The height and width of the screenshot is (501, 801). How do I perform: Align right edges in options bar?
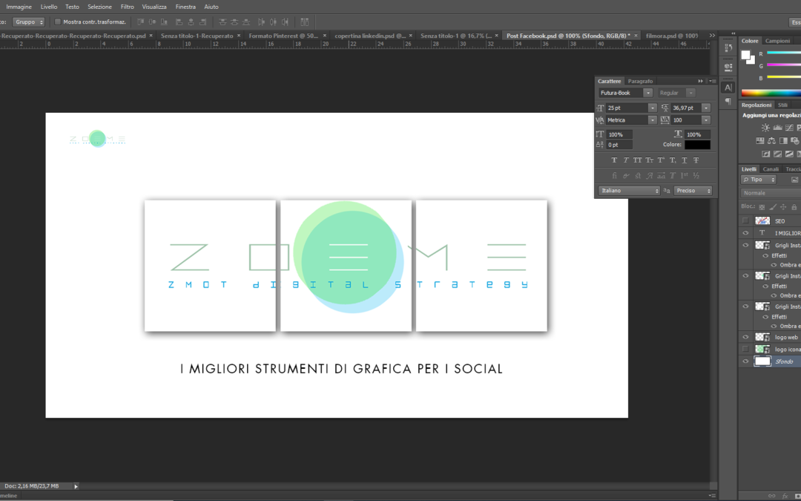[202, 22]
